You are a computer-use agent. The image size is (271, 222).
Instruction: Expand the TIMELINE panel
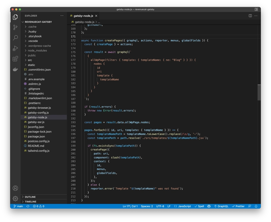pos(44,202)
